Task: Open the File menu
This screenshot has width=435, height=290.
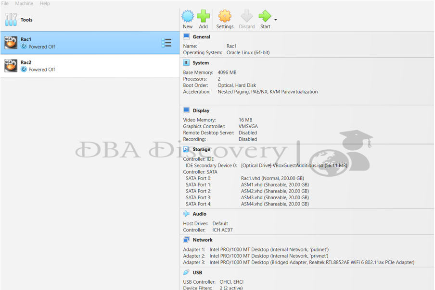Action: pos(5,3)
